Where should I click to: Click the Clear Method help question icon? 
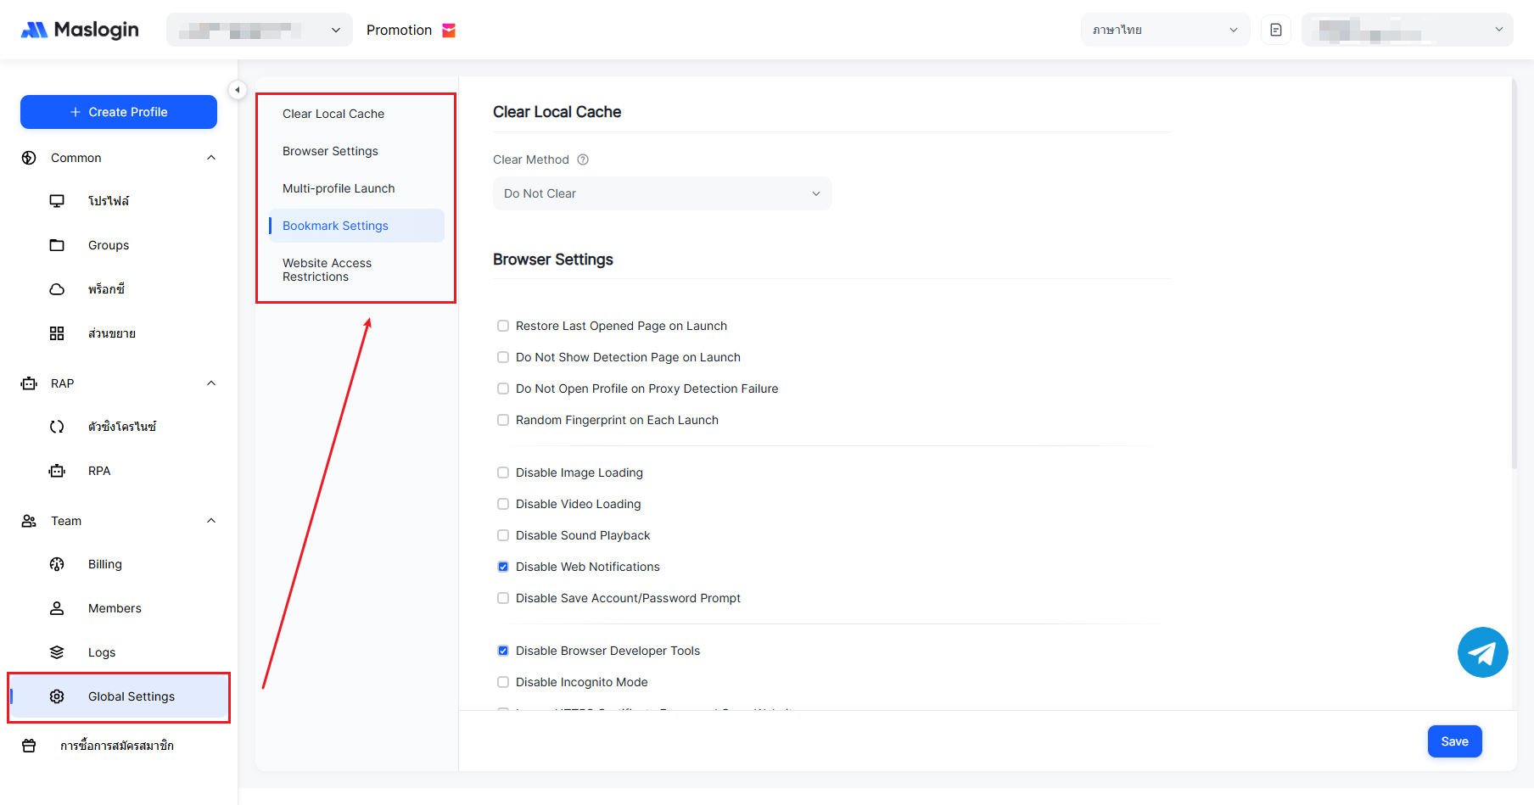click(x=583, y=159)
